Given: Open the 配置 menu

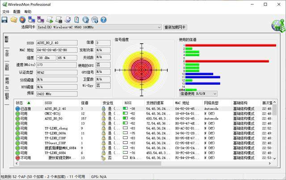Looking at the screenshot, I should [17, 11].
